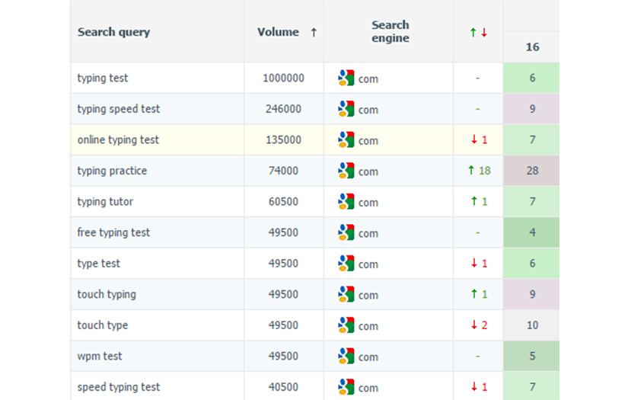Click the up 1 change for typing tutor
This screenshot has height=400, width=628.
[x=479, y=201]
